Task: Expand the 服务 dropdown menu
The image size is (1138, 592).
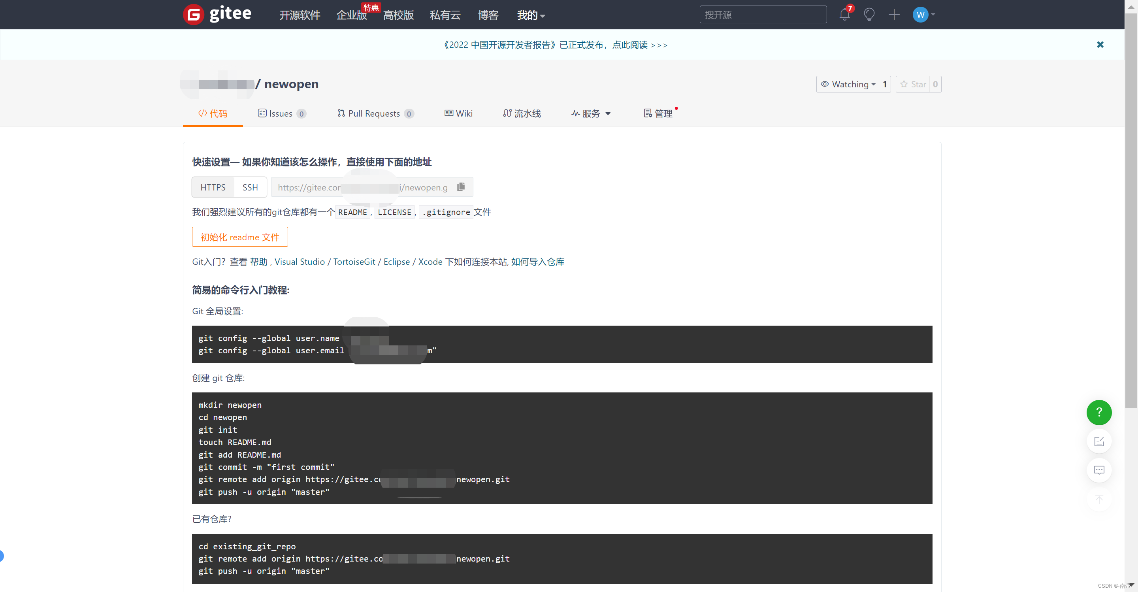Action: [592, 113]
